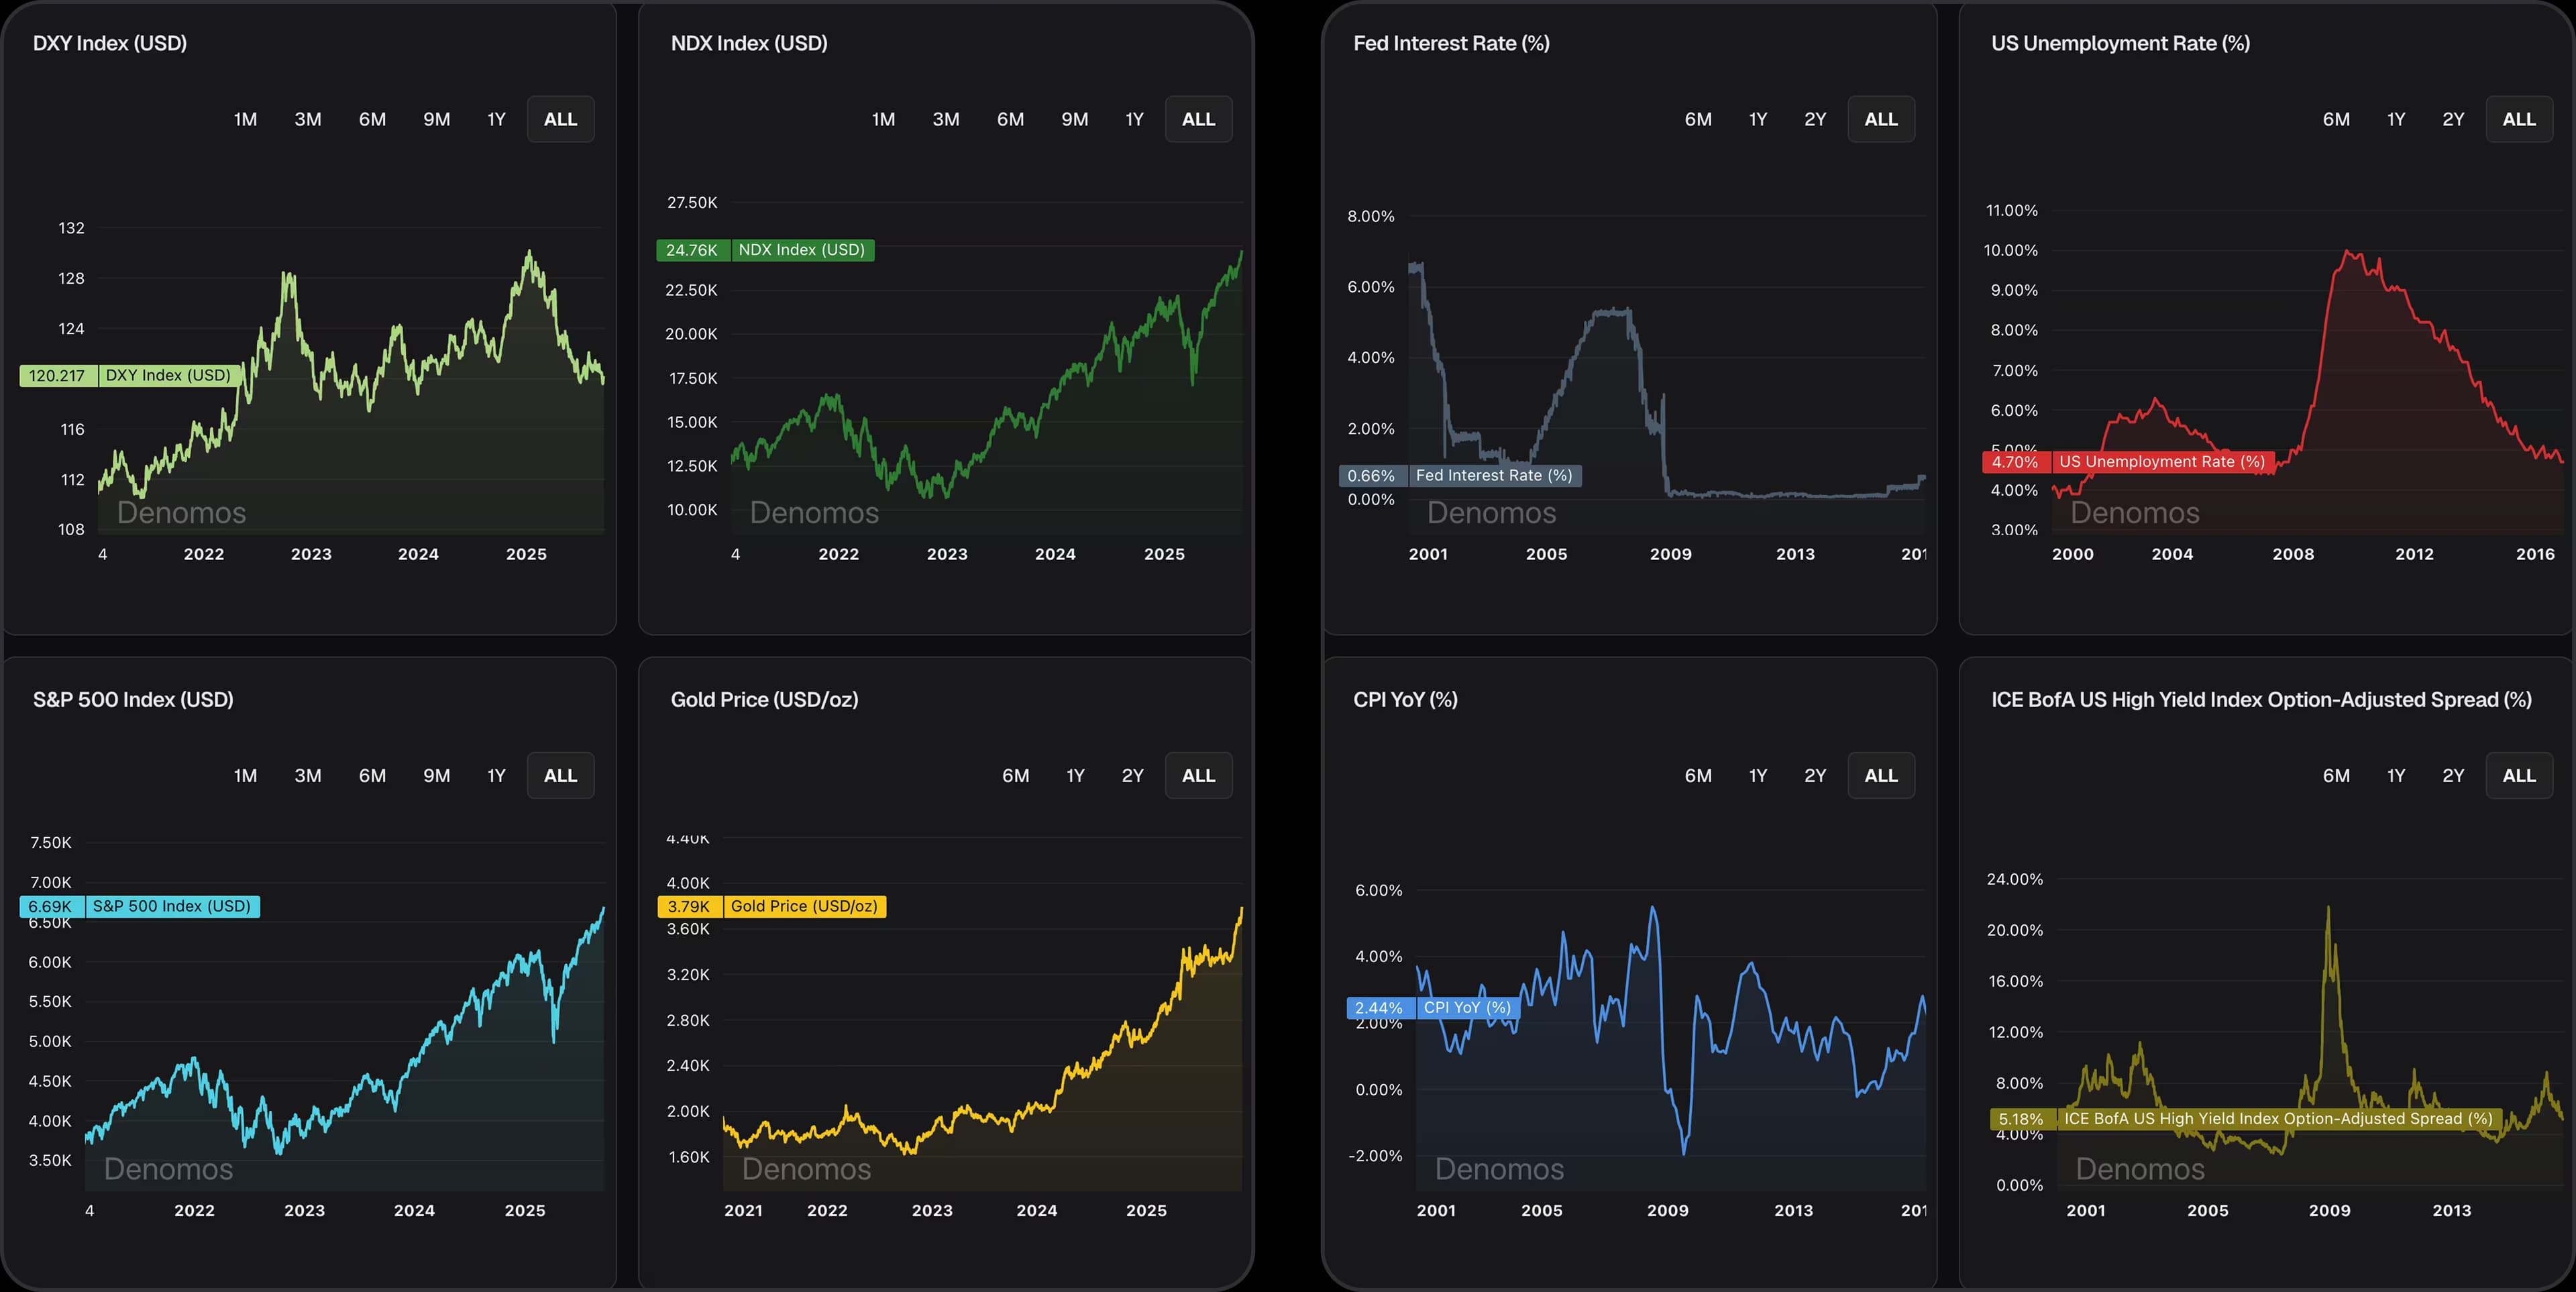Click ALL range on DXY Index chart
2576x1292 pixels.
560,118
